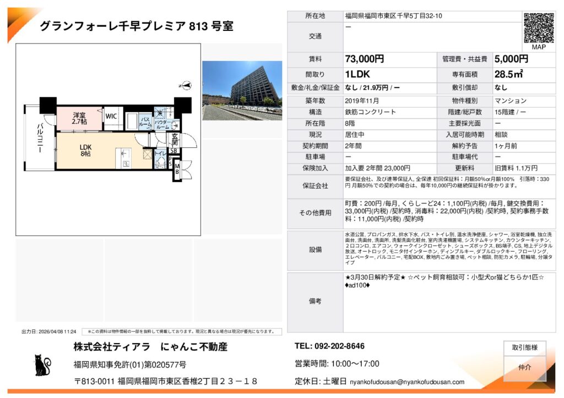Select the LDK 8帖 room label
Viewport: 564px width, 398px height.
coord(85,150)
